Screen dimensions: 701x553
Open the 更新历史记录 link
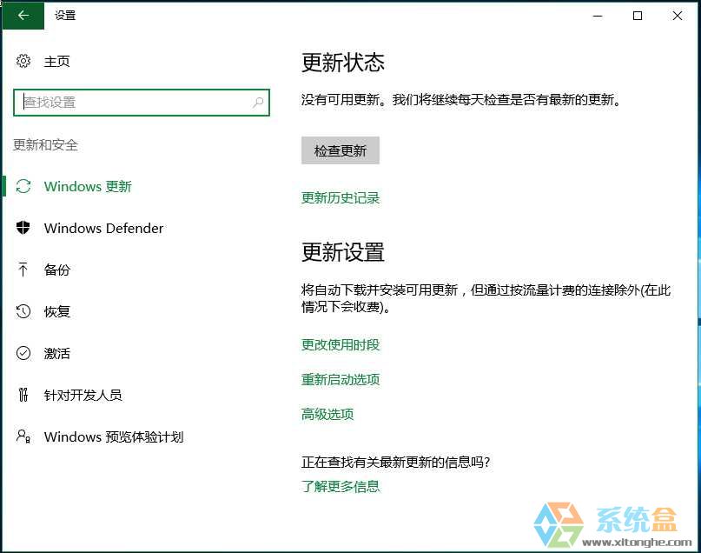(341, 197)
